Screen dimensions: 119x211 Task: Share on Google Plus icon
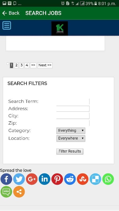tap(32, 179)
